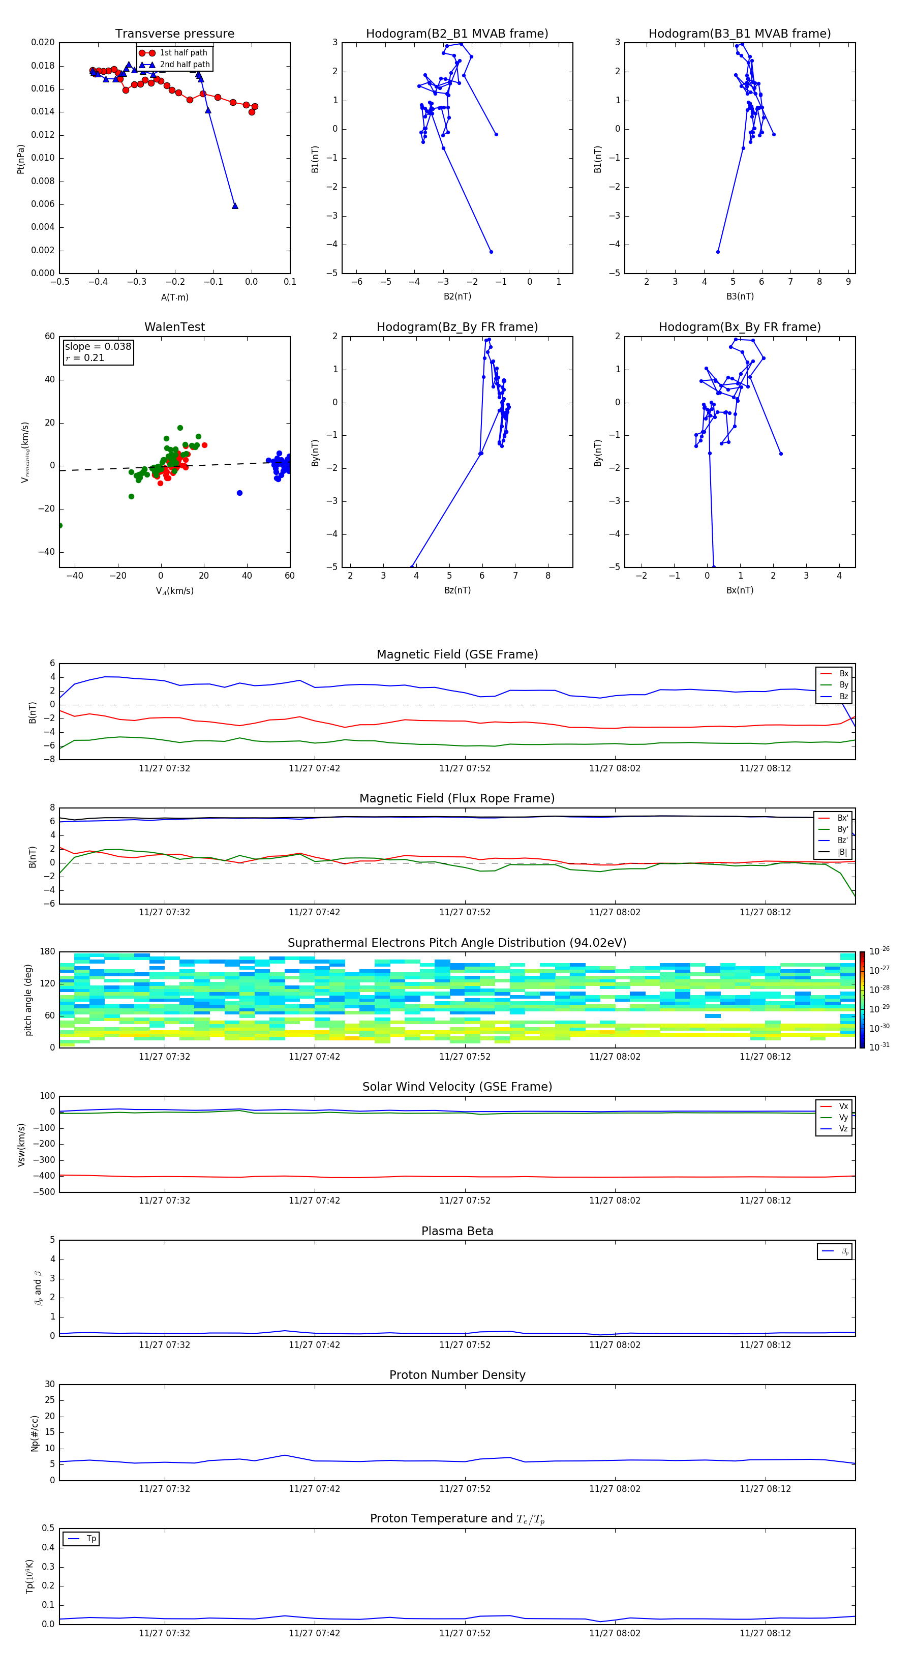Click the "180" tick on pitch angle axis
Screen dimensions: 915x1678
tap(48, 952)
